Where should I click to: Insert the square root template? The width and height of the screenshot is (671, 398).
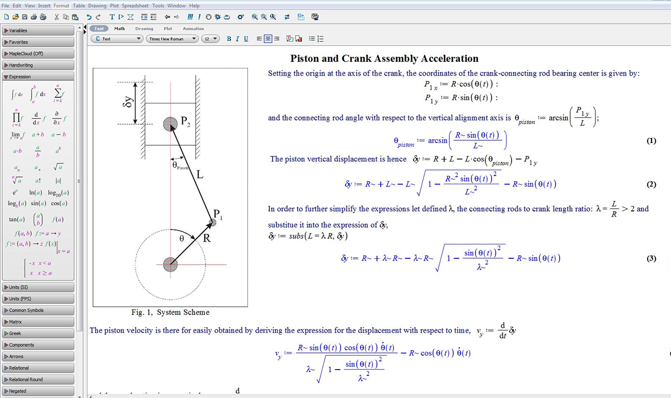(59, 166)
